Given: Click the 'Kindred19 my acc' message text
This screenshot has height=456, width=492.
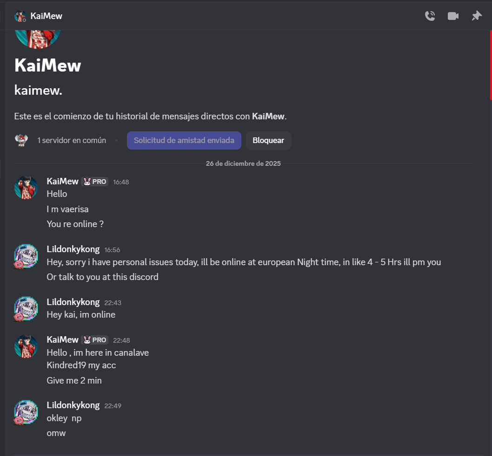Looking at the screenshot, I should [x=81, y=365].
